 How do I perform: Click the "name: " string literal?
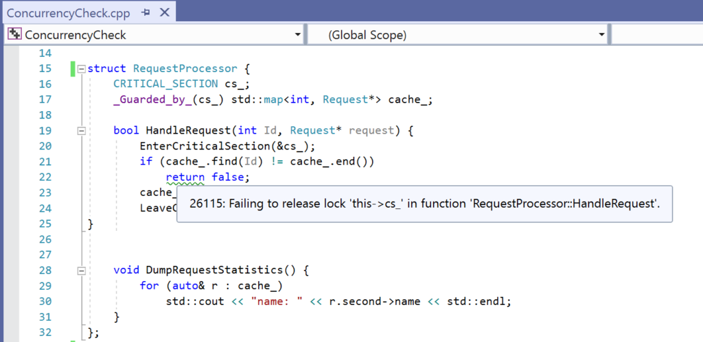point(277,301)
